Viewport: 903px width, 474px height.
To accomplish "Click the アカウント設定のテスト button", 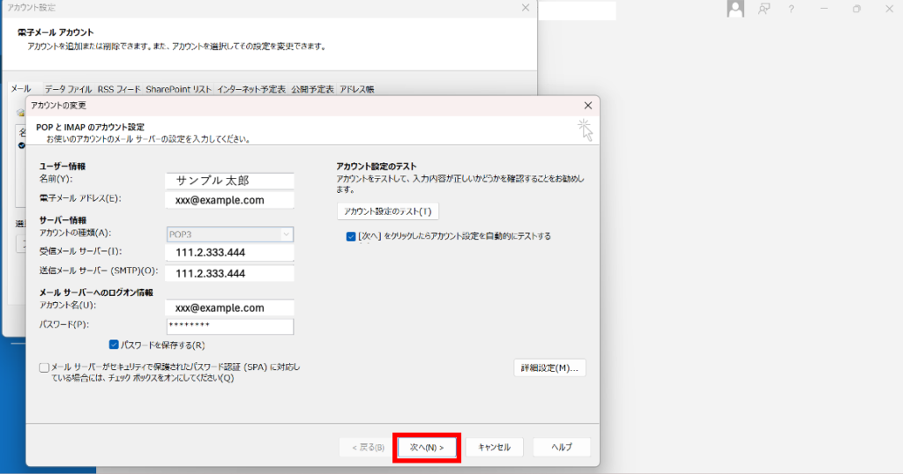I will 388,211.
